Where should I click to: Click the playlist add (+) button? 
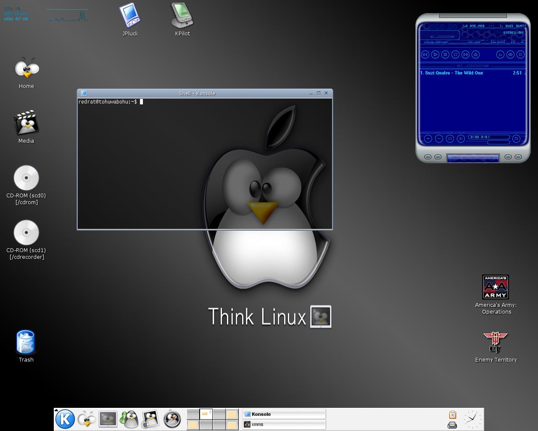[x=428, y=138]
